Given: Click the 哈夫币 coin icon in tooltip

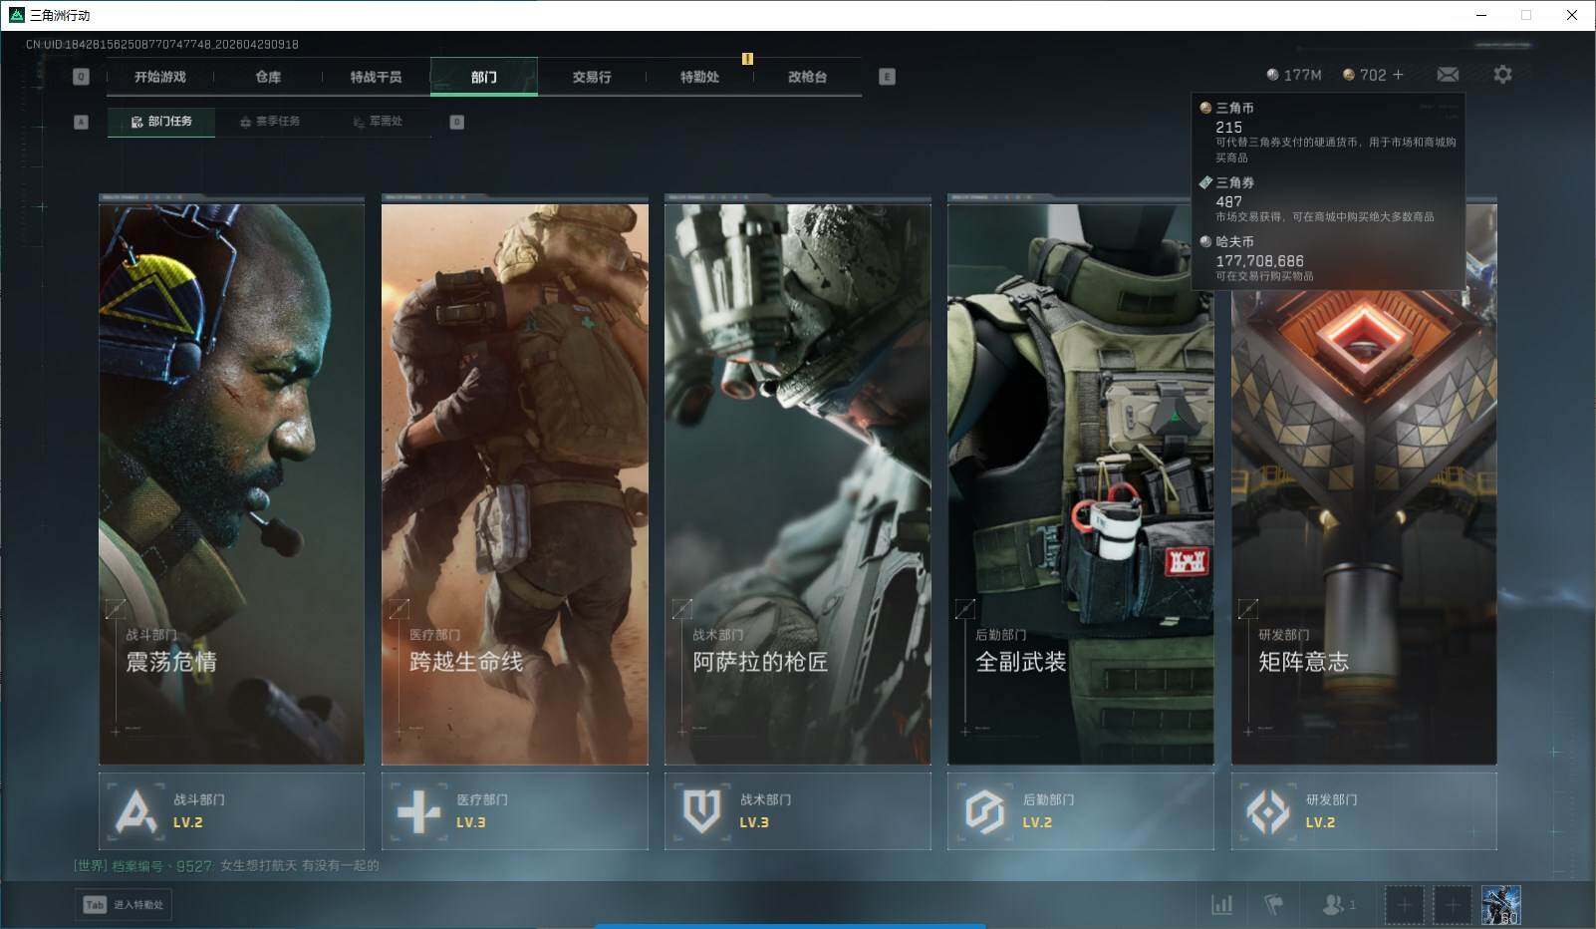Looking at the screenshot, I should (1205, 241).
